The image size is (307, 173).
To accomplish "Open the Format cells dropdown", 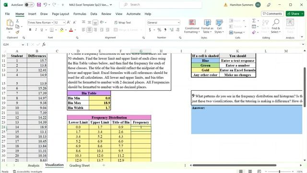I will click(237, 32).
